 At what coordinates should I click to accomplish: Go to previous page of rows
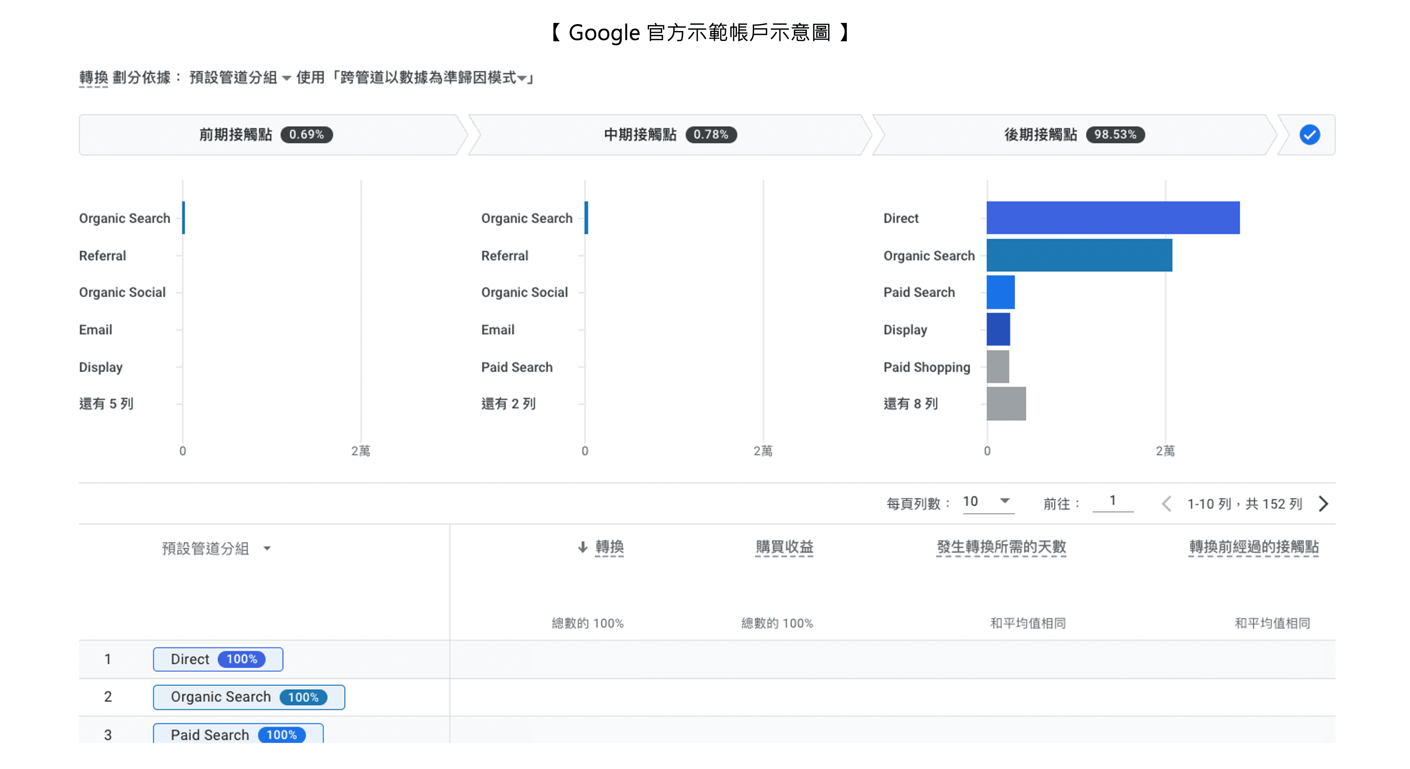click(1167, 503)
